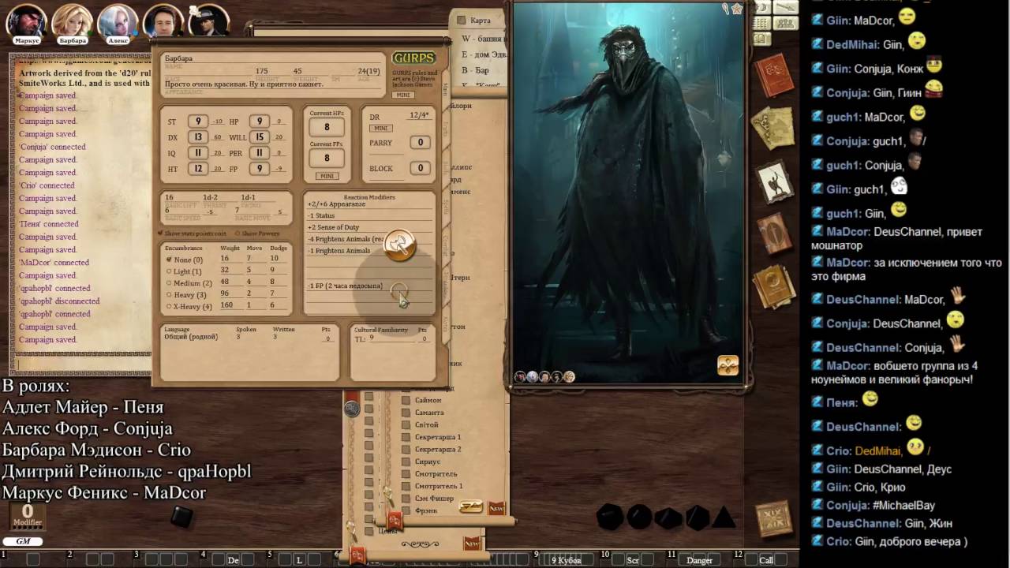This screenshot has height=568, width=1010.
Task: Select the X-Heavy (4) encumbrance radio
Action: pos(168,306)
